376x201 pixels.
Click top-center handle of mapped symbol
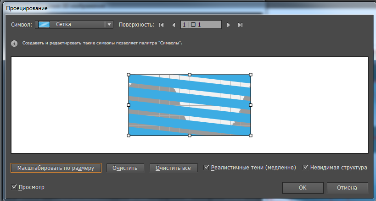pos(190,75)
